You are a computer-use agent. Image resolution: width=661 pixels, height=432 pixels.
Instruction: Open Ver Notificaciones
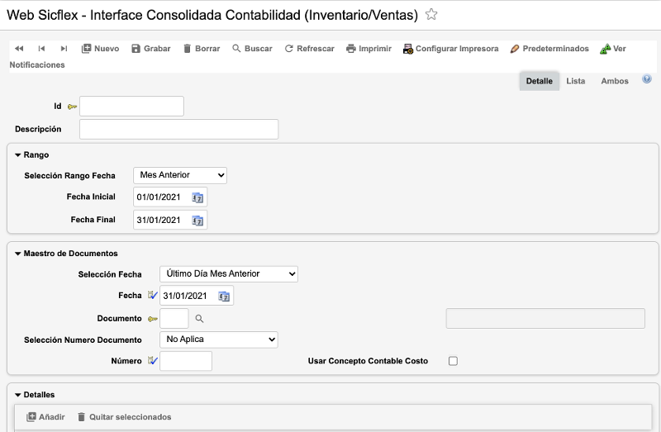click(x=613, y=49)
